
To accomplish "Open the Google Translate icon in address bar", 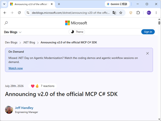I will click(x=114, y=13).
